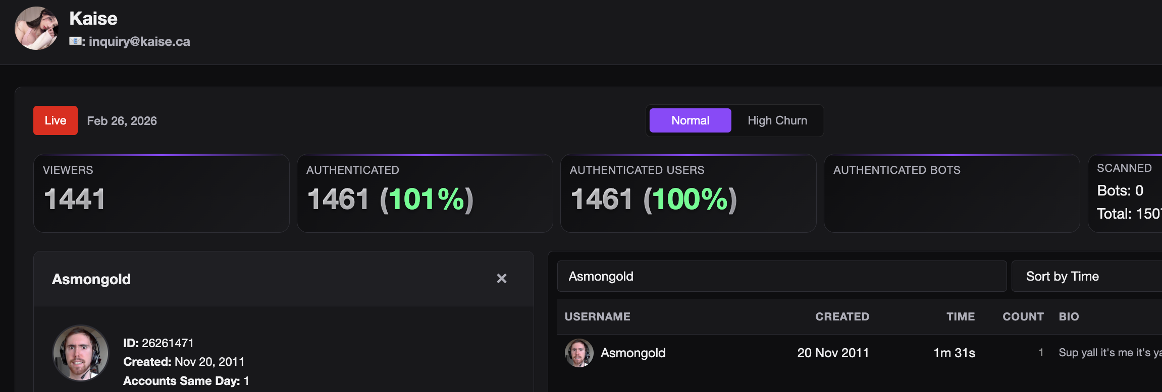Click the 1m 31s time cell
This screenshot has width=1162, height=392.
pos(954,353)
